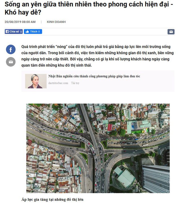180x206 pixels.
Task: Click the Tài trợ sponsored label
Action: coord(75,83)
